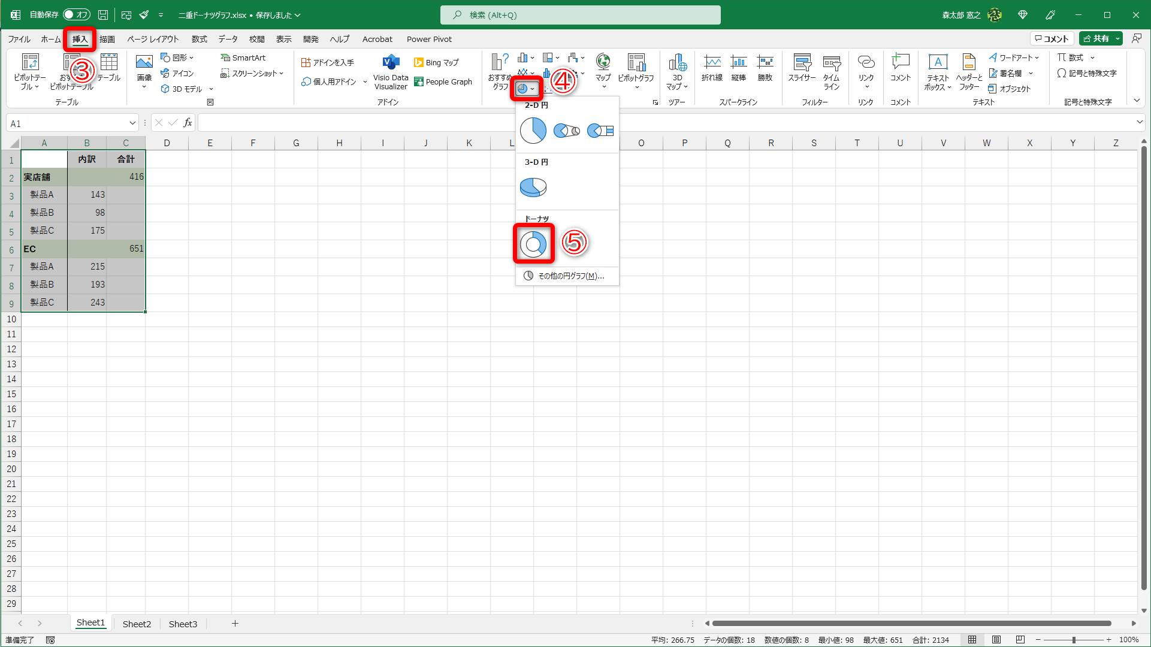Click the Share button
Screen dimensions: 1151x647
click(1096, 38)
